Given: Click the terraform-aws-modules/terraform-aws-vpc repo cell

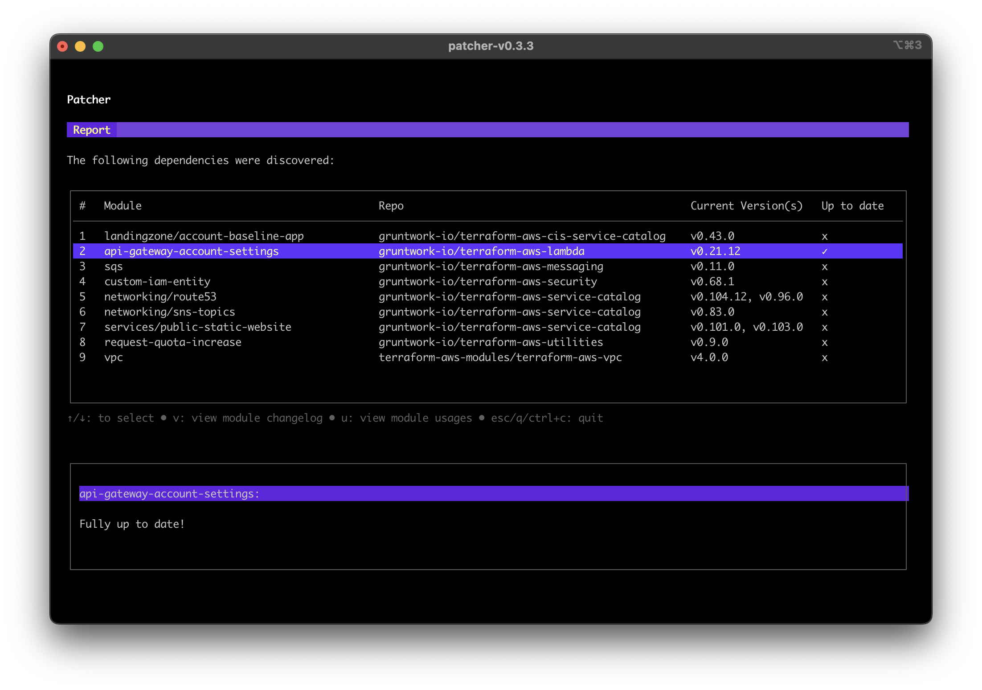Looking at the screenshot, I should pyautogui.click(x=500, y=357).
